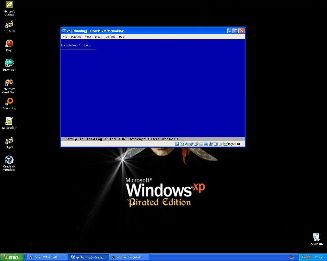Image resolution: width=327 pixels, height=261 pixels.
Task: Select the Microsoft Visual Studio desktop shortcut
Action: point(9,86)
